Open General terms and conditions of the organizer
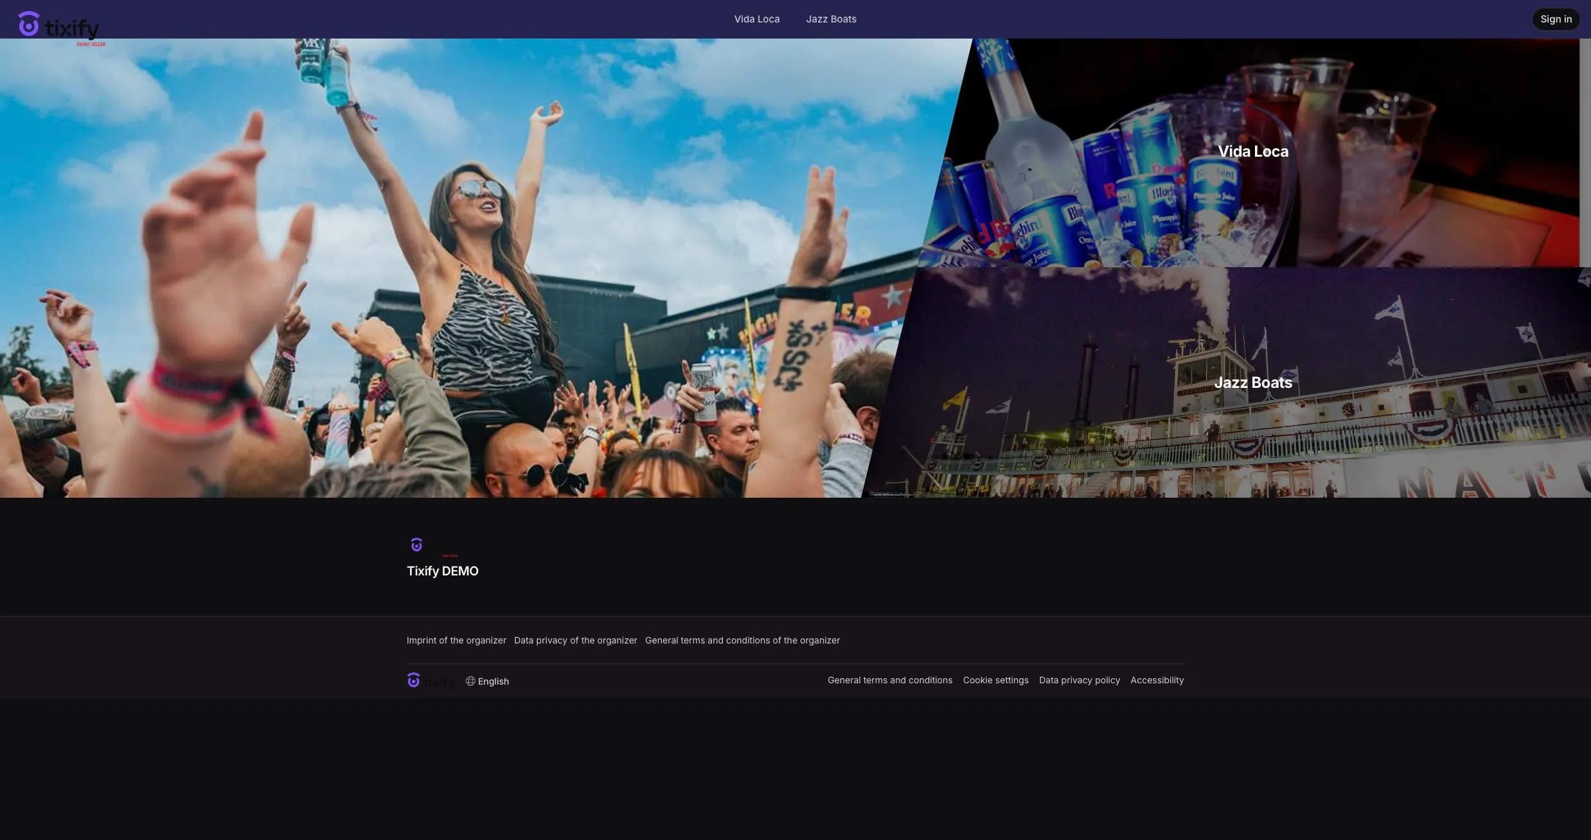The height and width of the screenshot is (840, 1591). [x=742, y=640]
